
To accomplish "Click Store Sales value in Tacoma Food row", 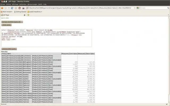I will pos(86,89).
